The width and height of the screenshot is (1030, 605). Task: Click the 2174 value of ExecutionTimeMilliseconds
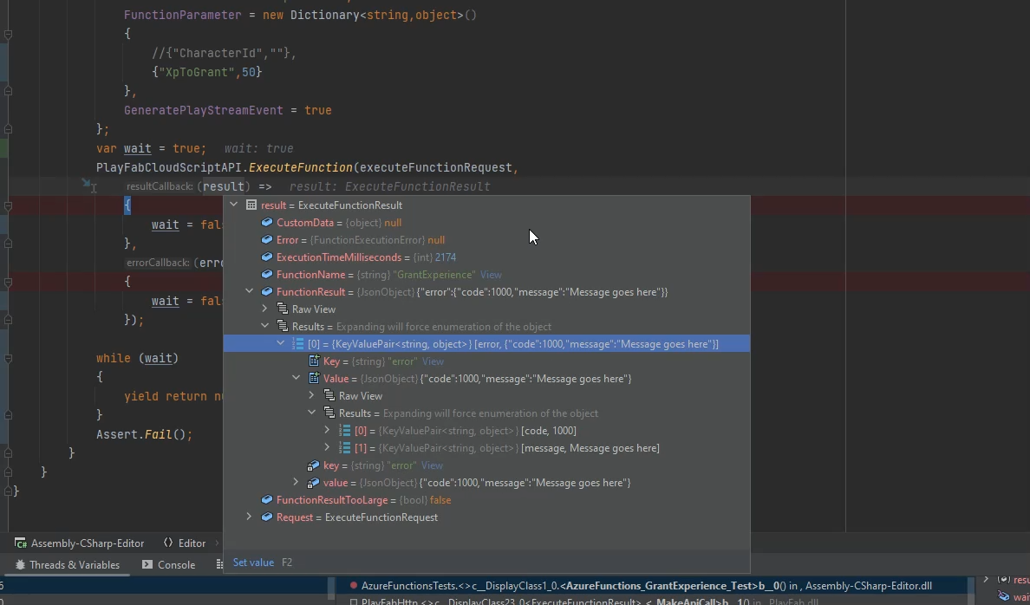(x=446, y=257)
